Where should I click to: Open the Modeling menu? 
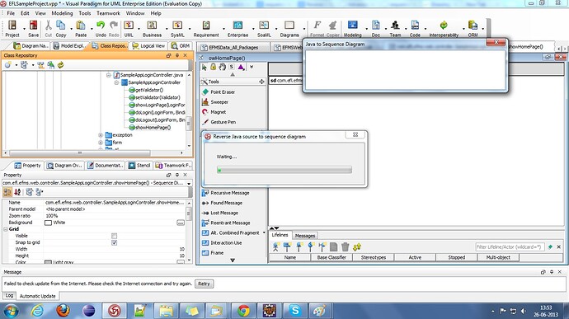[x=62, y=13]
